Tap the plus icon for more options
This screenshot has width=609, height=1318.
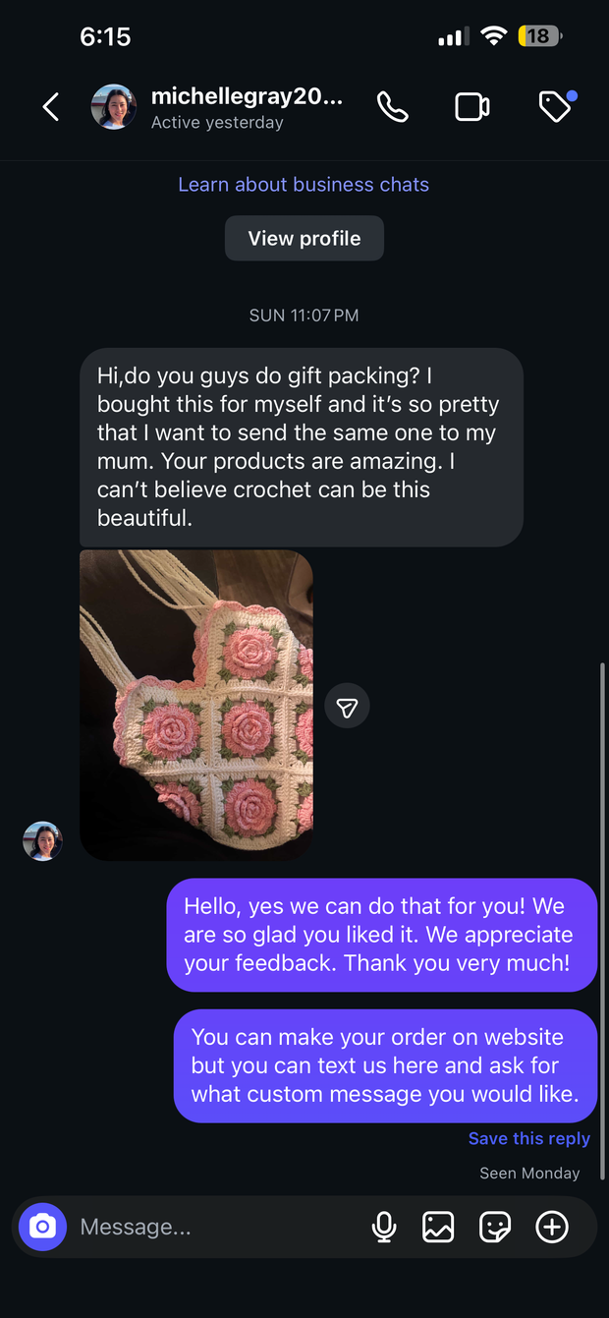[x=552, y=1227]
